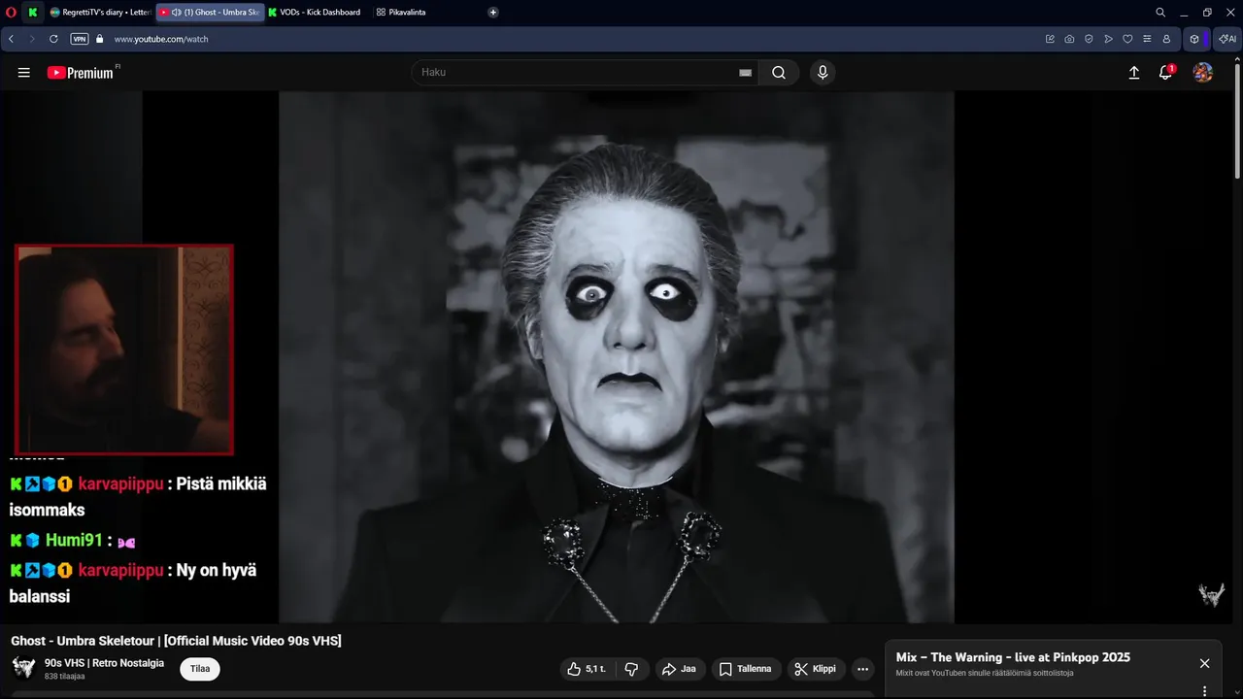The image size is (1243, 699).
Task: Open a new tab with plus button
Action: point(493,13)
